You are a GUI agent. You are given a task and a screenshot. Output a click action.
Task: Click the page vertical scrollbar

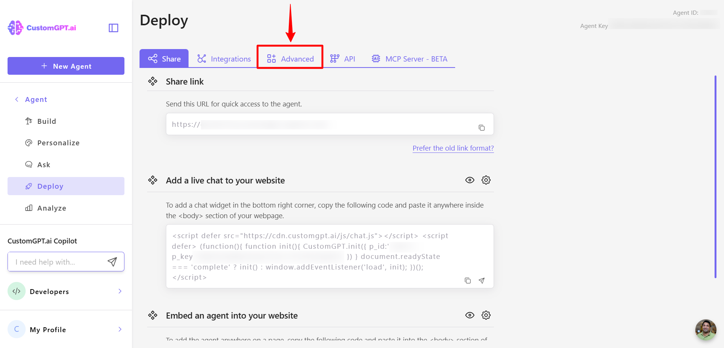(x=715, y=177)
